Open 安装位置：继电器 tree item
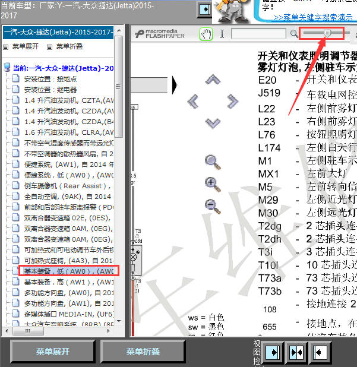The height and width of the screenshot is (367, 357). point(50,90)
